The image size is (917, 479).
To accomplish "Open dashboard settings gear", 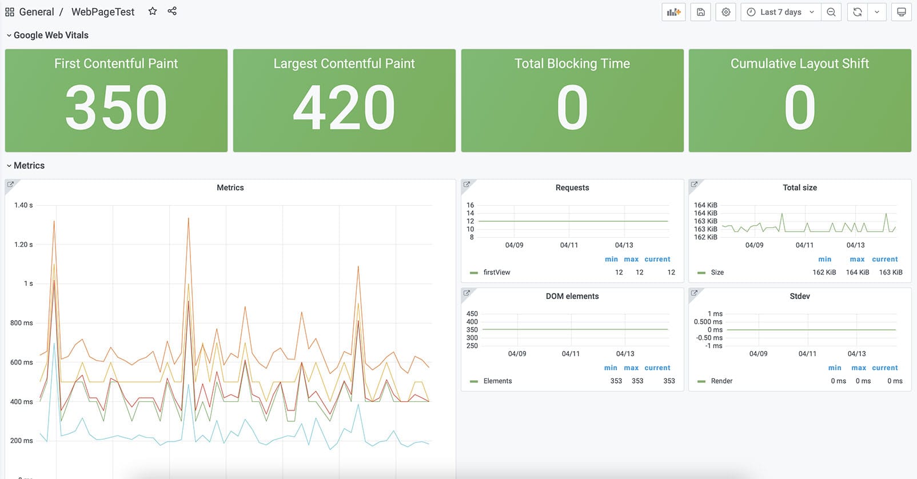I will 726,12.
